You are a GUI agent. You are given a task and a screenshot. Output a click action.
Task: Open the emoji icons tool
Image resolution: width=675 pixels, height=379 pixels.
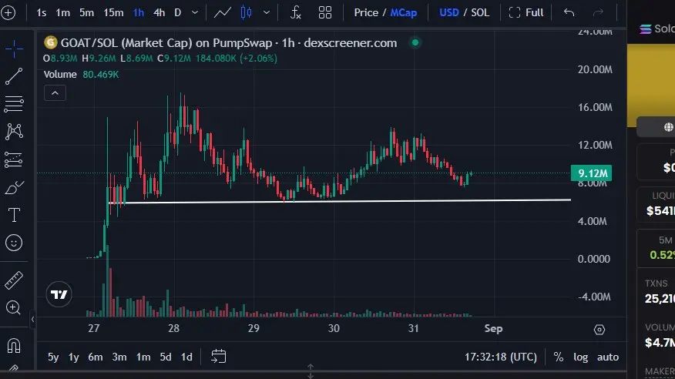tap(14, 243)
